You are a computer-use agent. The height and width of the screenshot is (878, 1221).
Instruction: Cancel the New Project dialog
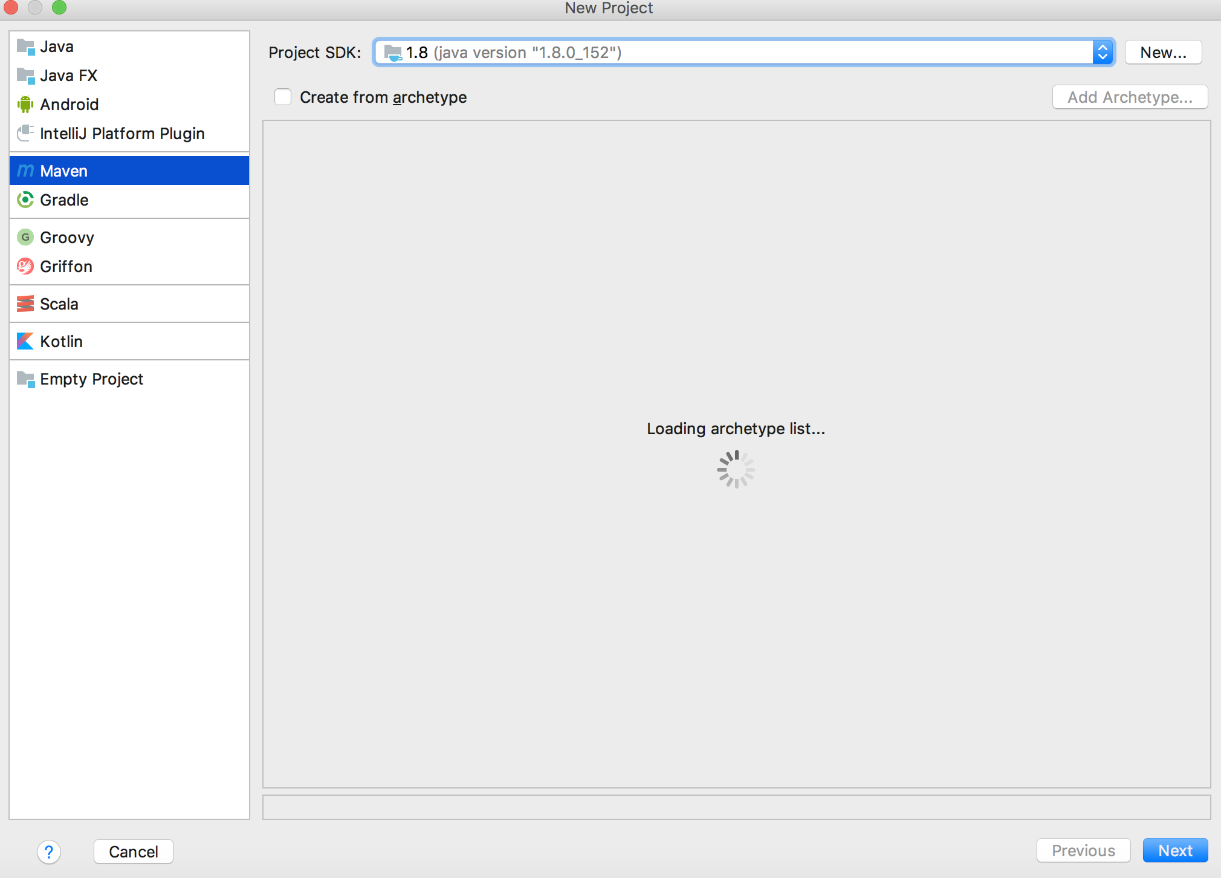coord(134,852)
